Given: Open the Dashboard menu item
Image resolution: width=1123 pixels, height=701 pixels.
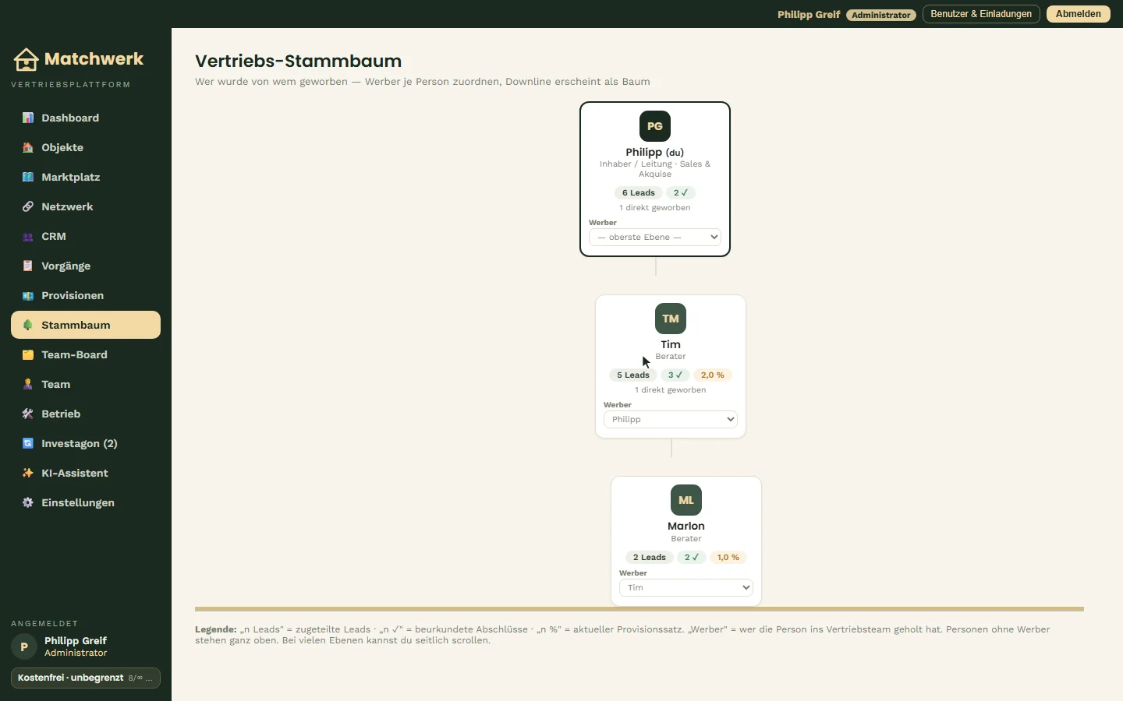Looking at the screenshot, I should [86, 118].
